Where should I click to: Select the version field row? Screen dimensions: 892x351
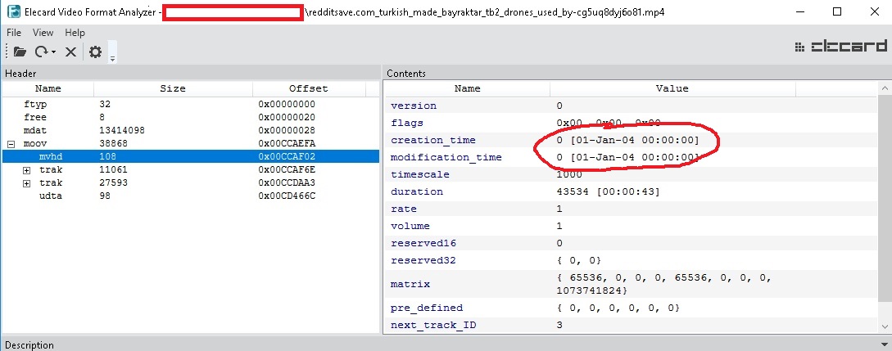[631, 106]
